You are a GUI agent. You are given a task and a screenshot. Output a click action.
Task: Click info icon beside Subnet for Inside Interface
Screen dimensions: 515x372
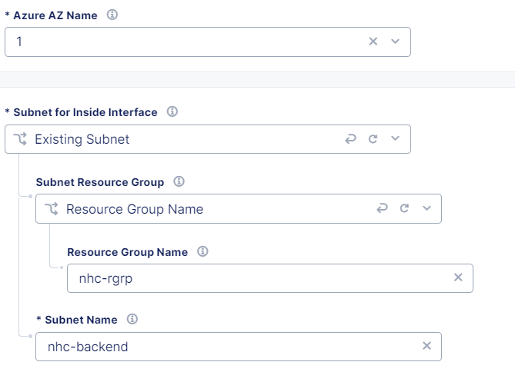click(x=172, y=111)
